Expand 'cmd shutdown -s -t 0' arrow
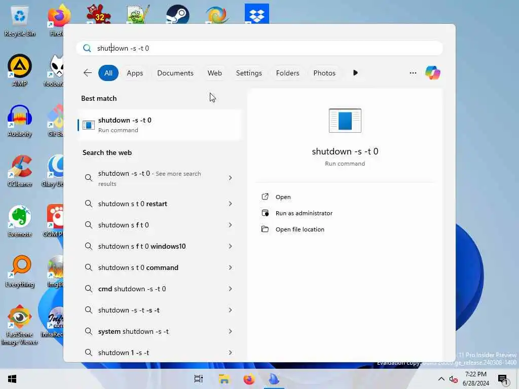 pyautogui.click(x=231, y=289)
